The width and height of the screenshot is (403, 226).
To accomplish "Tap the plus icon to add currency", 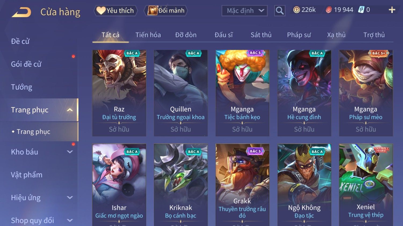I will point(392,10).
